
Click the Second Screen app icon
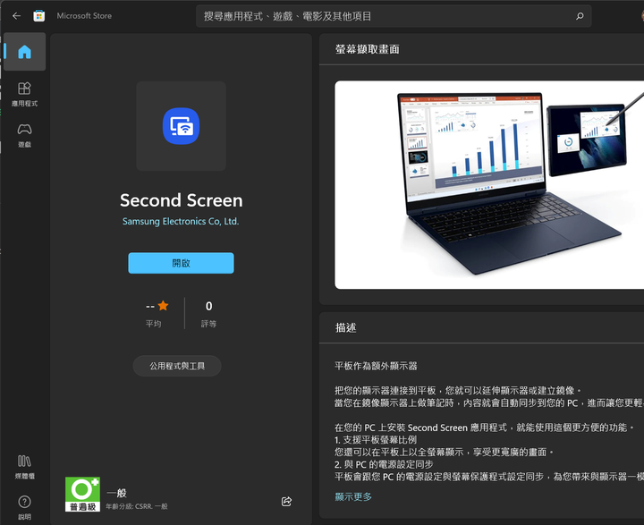point(181,126)
